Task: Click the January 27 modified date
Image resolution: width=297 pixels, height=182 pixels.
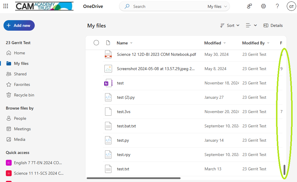Action: click(214, 98)
